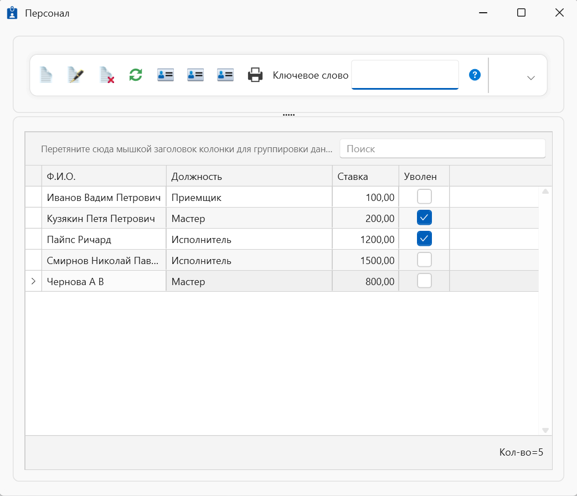Expand the toolbar overflow chevron
The width and height of the screenshot is (577, 496).
530,77
